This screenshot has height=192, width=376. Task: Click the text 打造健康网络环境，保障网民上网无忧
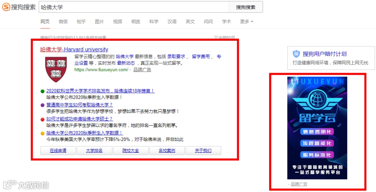tap(330, 63)
